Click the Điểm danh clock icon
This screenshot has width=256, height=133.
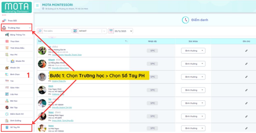click(185, 20)
